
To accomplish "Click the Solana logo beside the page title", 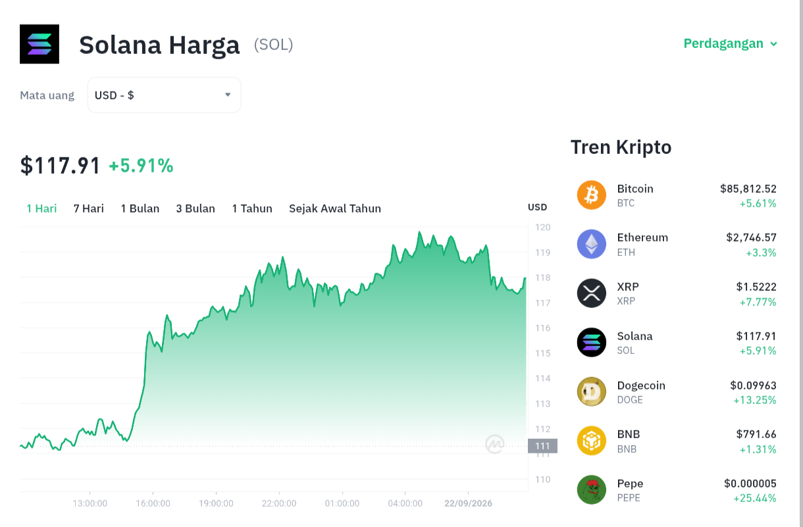I will click(39, 44).
